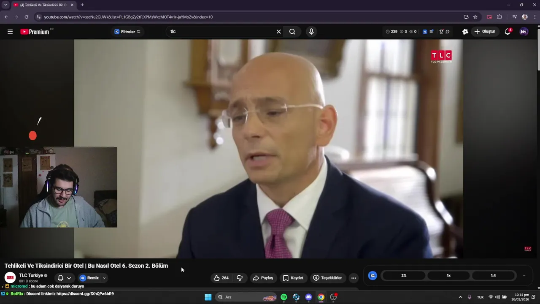
Task: Start voice search with the microphone icon
Action: click(x=311, y=32)
